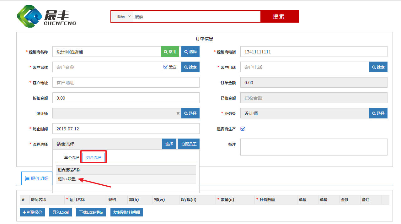Click the red 搜索 button
Image resolution: width=401 pixels, height=224 pixels.
[x=279, y=17]
